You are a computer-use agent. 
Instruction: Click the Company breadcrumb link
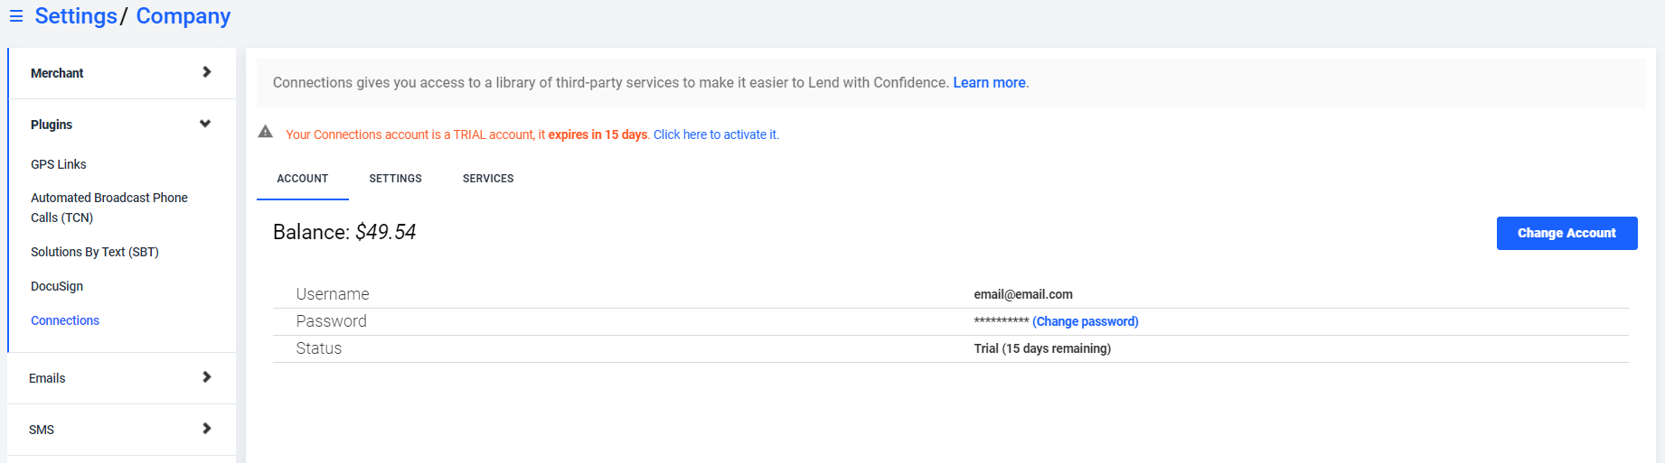[x=183, y=16]
